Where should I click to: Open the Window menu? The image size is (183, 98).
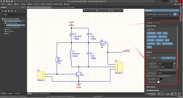click(x=58, y=4)
